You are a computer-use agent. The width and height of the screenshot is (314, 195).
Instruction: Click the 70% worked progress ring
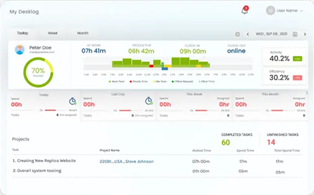pyautogui.click(x=38, y=72)
